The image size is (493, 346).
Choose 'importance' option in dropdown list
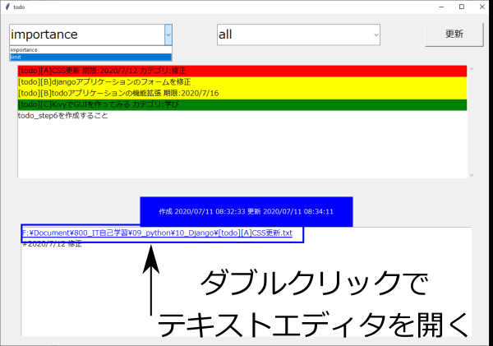click(x=91, y=50)
